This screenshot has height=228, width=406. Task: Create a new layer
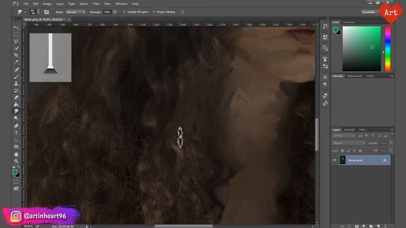coord(378,226)
